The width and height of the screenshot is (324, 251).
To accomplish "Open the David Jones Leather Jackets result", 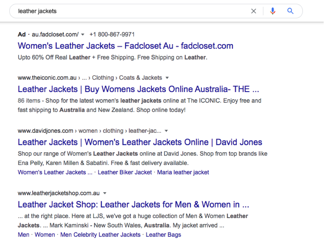I will 140,142.
